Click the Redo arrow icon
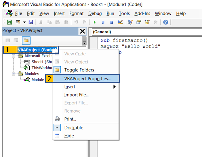This screenshot has height=157, width=202. tap(85, 22)
